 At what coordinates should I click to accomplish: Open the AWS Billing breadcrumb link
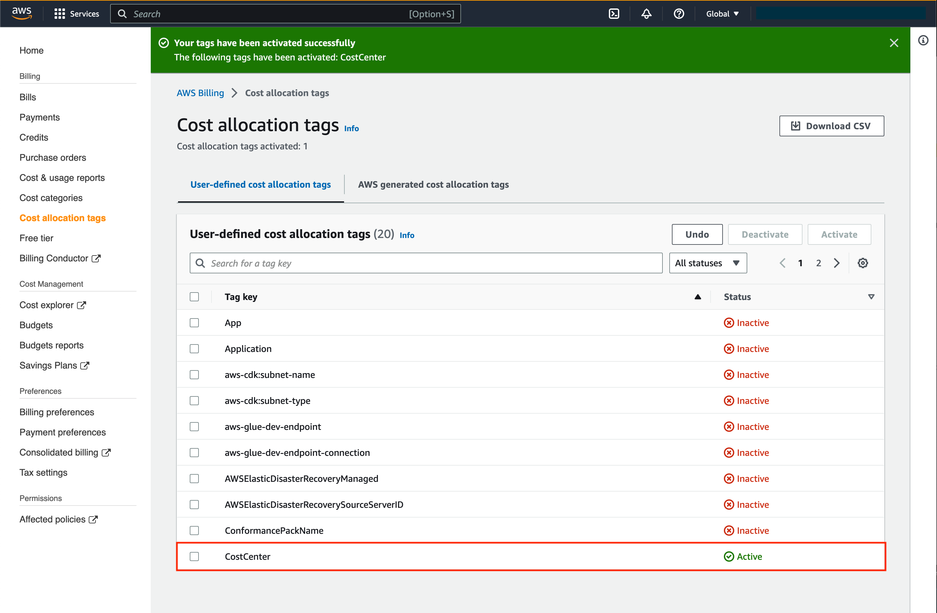click(200, 93)
